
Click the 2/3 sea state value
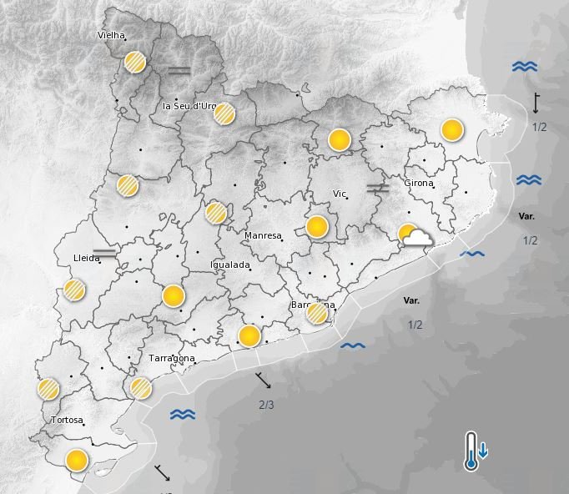point(266,405)
